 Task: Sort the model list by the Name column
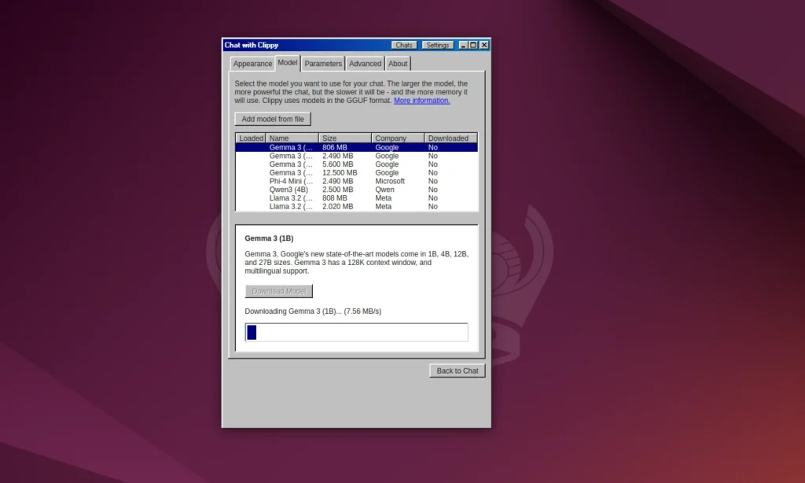point(292,138)
